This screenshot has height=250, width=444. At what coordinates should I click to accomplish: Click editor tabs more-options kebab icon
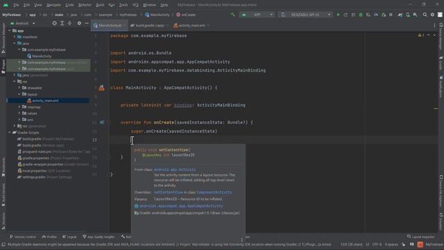434,25
